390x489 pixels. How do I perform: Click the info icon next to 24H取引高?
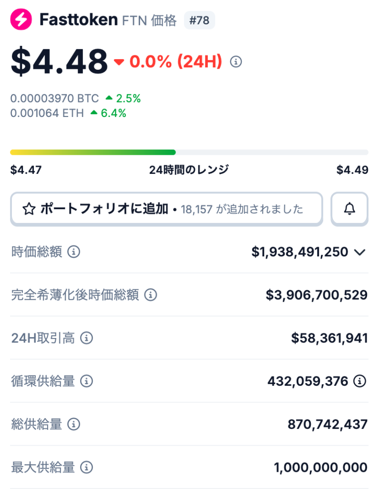(x=86, y=339)
